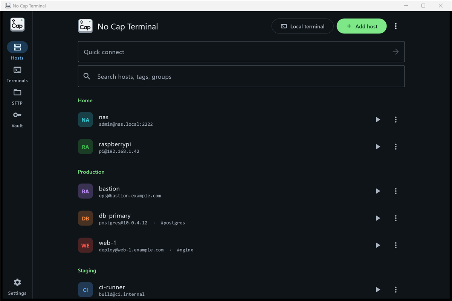Click the bastion host name
452x301 pixels.
click(109, 189)
